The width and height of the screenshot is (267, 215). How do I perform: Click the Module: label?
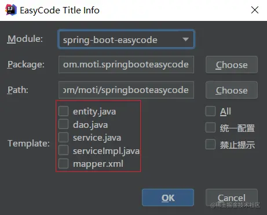pos(25,39)
